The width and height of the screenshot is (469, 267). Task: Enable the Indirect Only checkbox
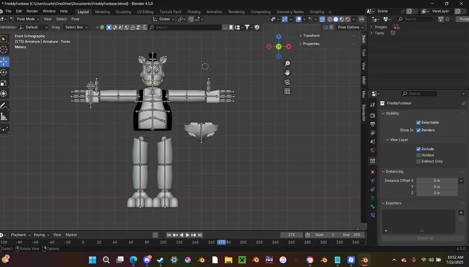418,161
